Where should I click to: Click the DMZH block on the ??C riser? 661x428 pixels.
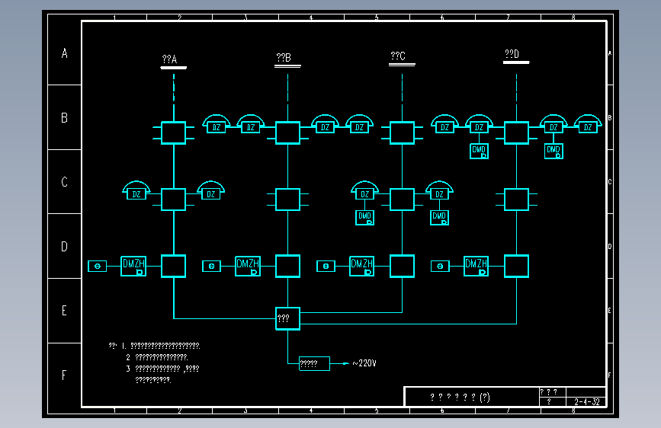(361, 267)
